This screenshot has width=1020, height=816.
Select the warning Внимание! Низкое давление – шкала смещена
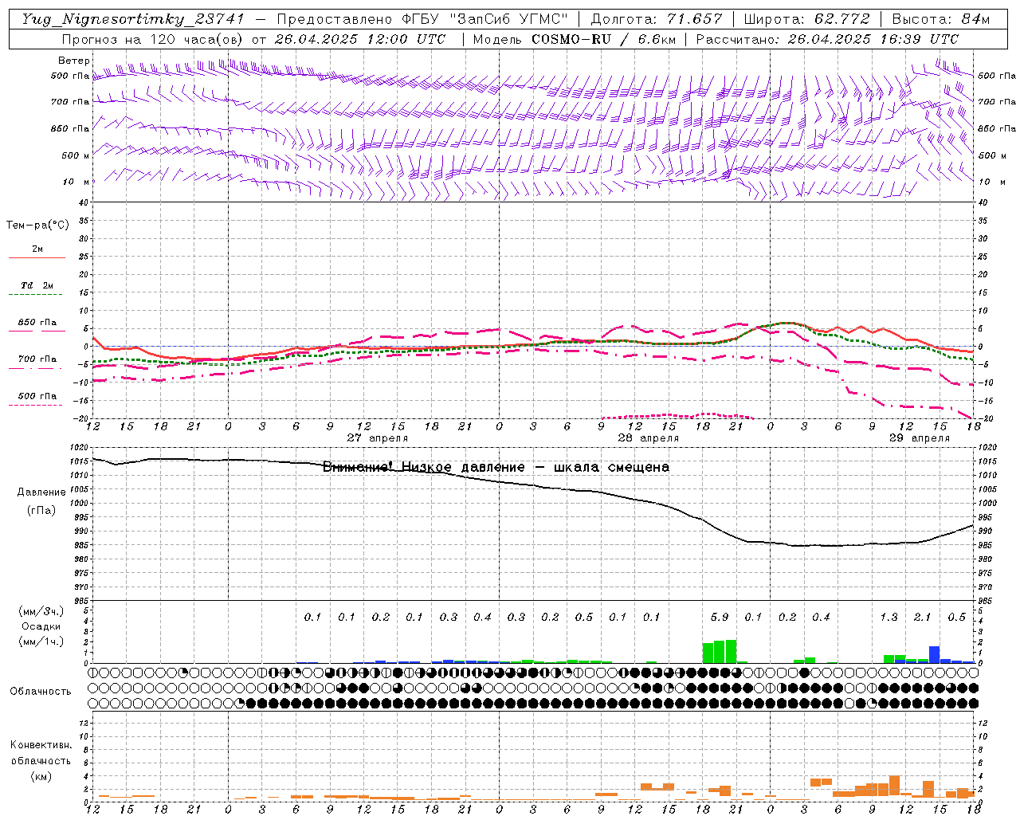click(496, 467)
